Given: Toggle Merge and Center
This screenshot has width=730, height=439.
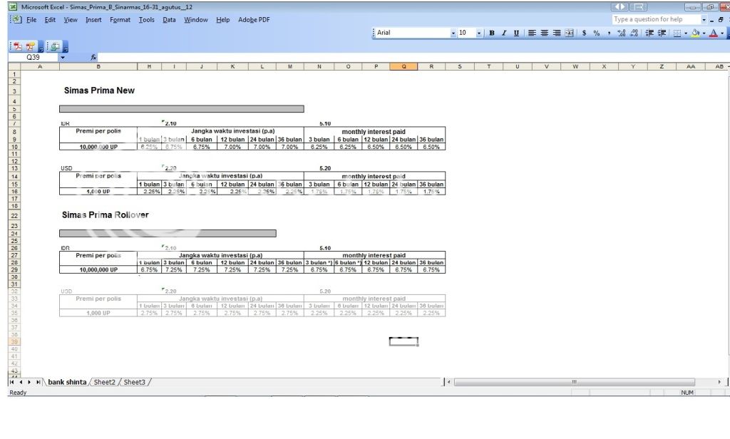Looking at the screenshot, I should (x=570, y=33).
